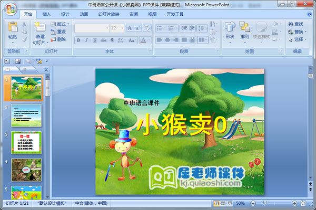The height and width of the screenshot is (210, 316).
Task: Click the Cut scissors icon
Action: [24, 25]
